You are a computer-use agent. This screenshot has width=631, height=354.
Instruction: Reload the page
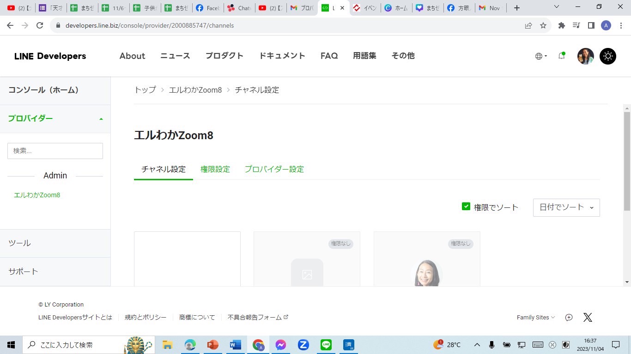point(40,25)
